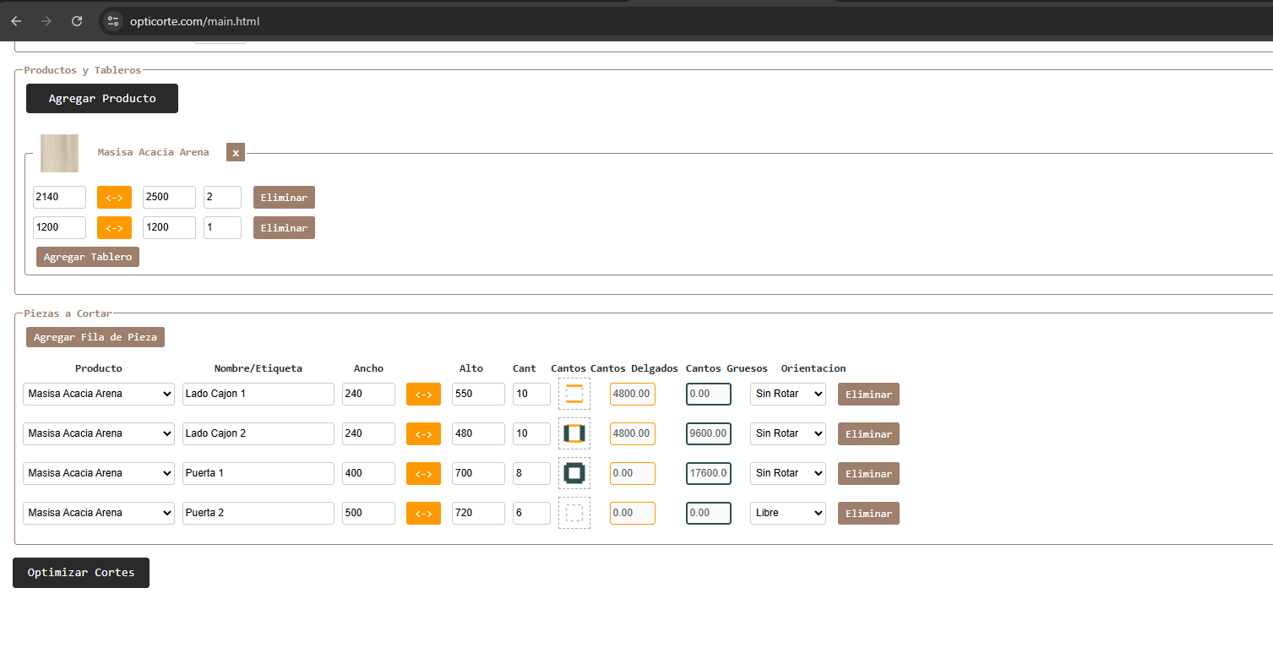Screen dimensions: 1273x648
Task: Remove Masisa Acacia Arena product with x
Action: coord(236,153)
